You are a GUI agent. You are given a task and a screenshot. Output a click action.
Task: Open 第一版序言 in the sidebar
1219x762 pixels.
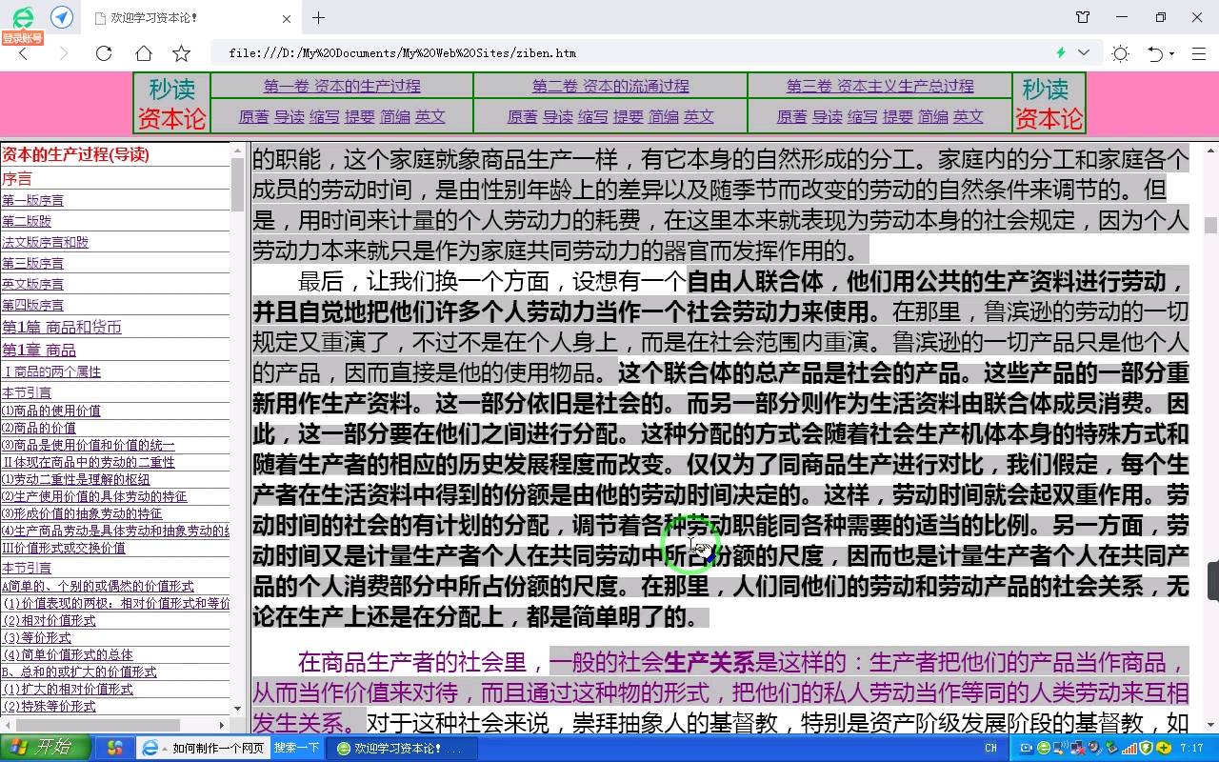[x=33, y=200]
